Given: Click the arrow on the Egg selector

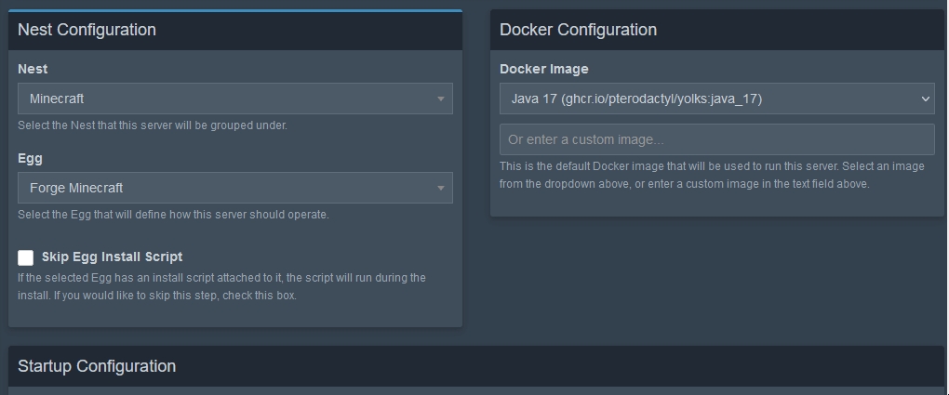Looking at the screenshot, I should [x=440, y=188].
